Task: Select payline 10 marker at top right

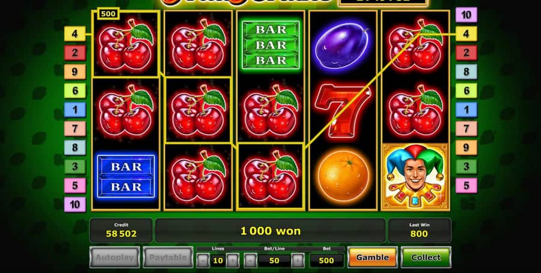Action: coord(466,15)
